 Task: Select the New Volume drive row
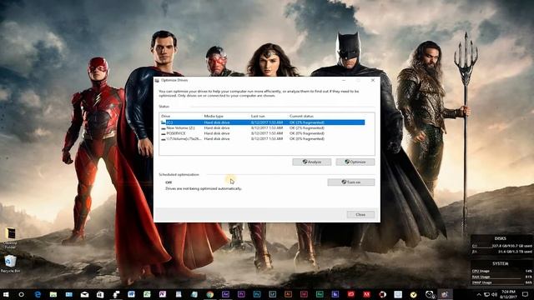pos(262,127)
